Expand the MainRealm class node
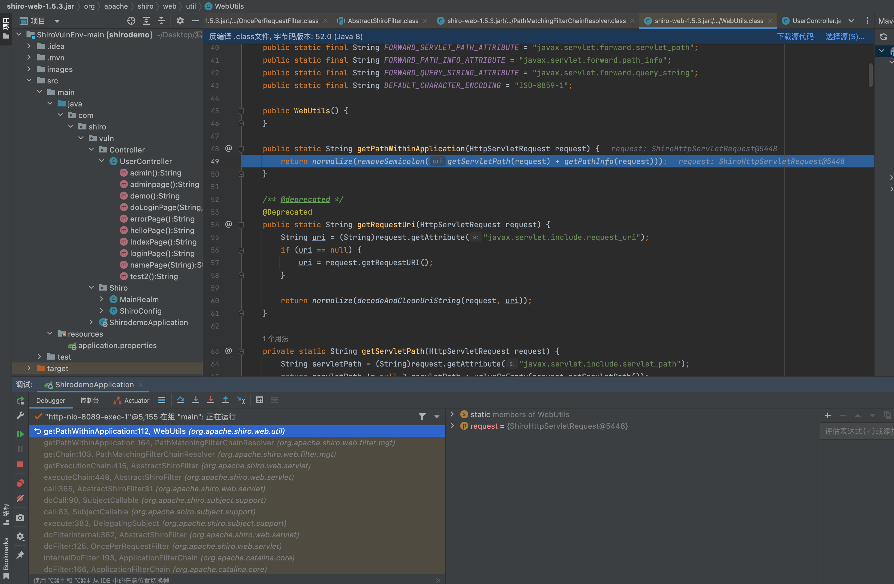The image size is (894, 584). (101, 299)
